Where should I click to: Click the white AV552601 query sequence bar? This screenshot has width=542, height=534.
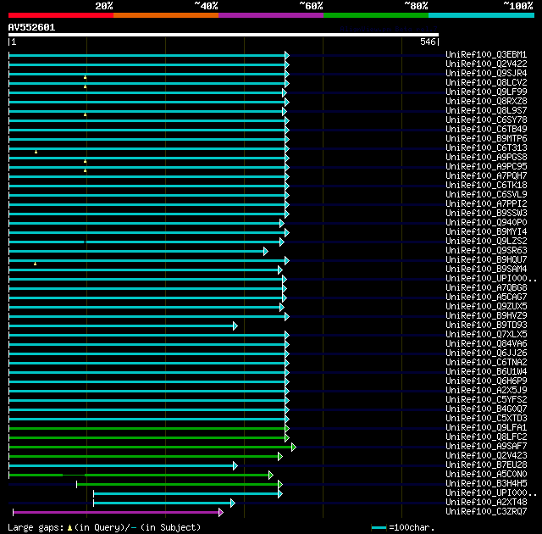[x=224, y=35]
